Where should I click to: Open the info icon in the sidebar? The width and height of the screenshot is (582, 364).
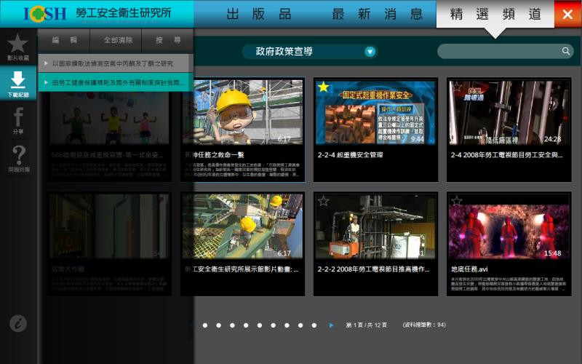pyautogui.click(x=18, y=323)
